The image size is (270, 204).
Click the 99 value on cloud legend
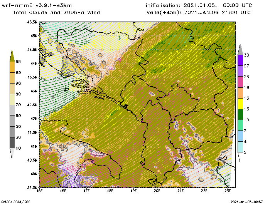pyautogui.click(x=18, y=62)
